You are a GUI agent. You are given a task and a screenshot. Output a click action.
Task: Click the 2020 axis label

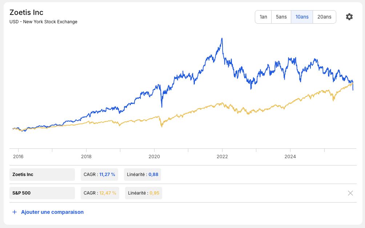[x=154, y=156]
